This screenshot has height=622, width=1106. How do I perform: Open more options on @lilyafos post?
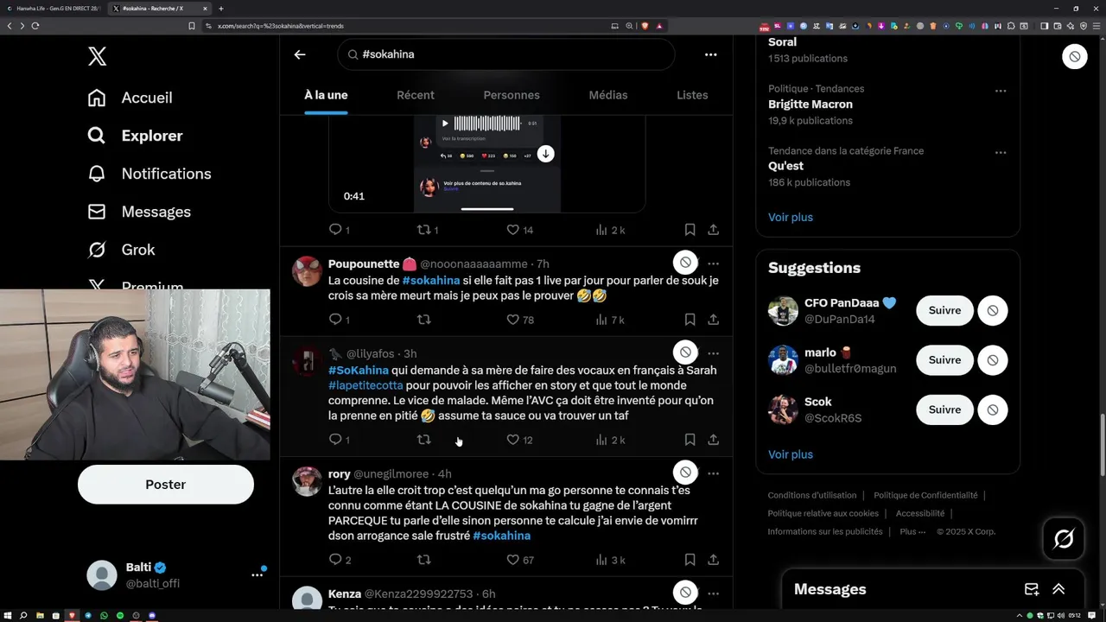pyautogui.click(x=714, y=353)
